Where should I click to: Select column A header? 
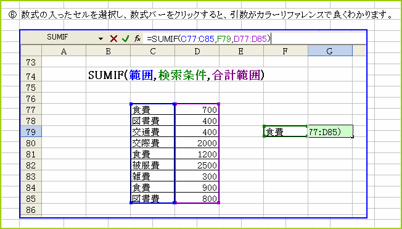pos(64,51)
